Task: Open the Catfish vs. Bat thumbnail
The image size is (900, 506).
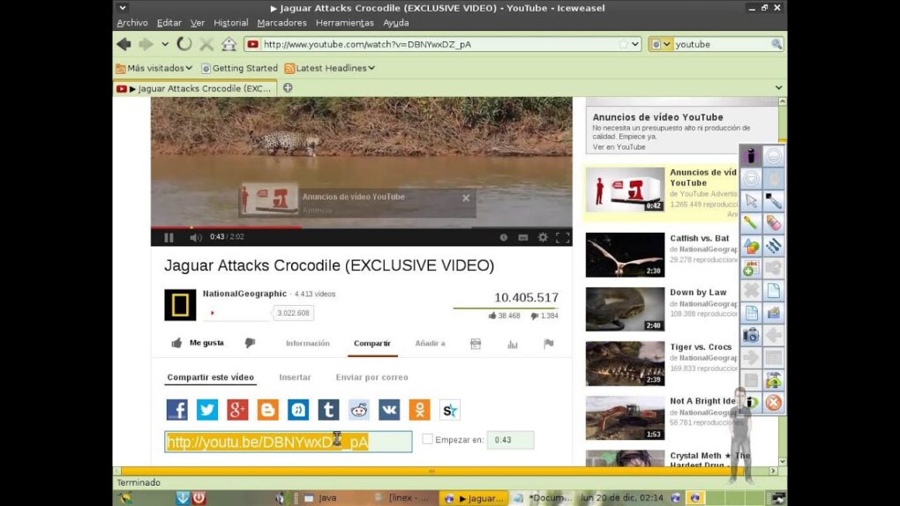Action: click(x=625, y=255)
